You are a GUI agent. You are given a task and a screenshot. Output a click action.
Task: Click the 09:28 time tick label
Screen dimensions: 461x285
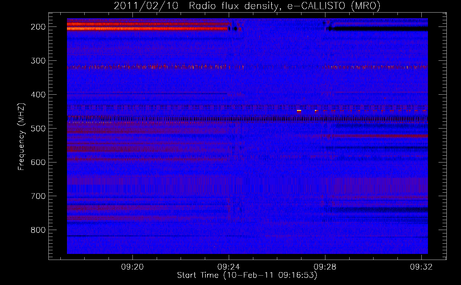[325, 267]
